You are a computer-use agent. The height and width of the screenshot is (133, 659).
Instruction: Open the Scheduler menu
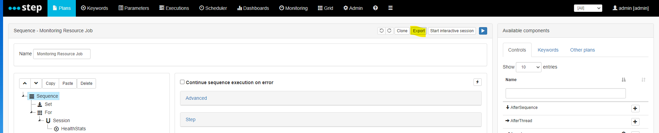[213, 8]
